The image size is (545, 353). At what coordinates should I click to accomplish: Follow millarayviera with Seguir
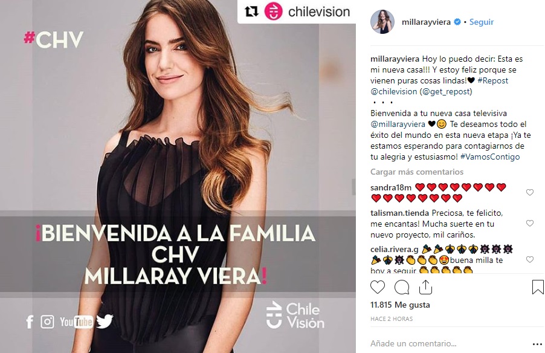click(482, 22)
